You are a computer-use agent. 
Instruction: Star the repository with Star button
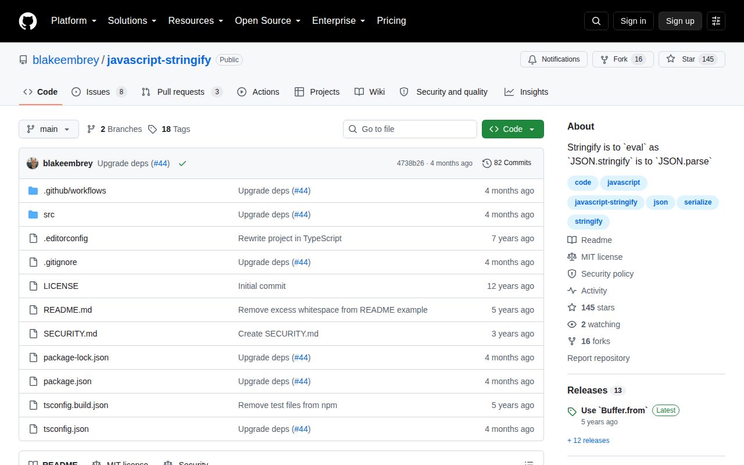[x=692, y=59]
